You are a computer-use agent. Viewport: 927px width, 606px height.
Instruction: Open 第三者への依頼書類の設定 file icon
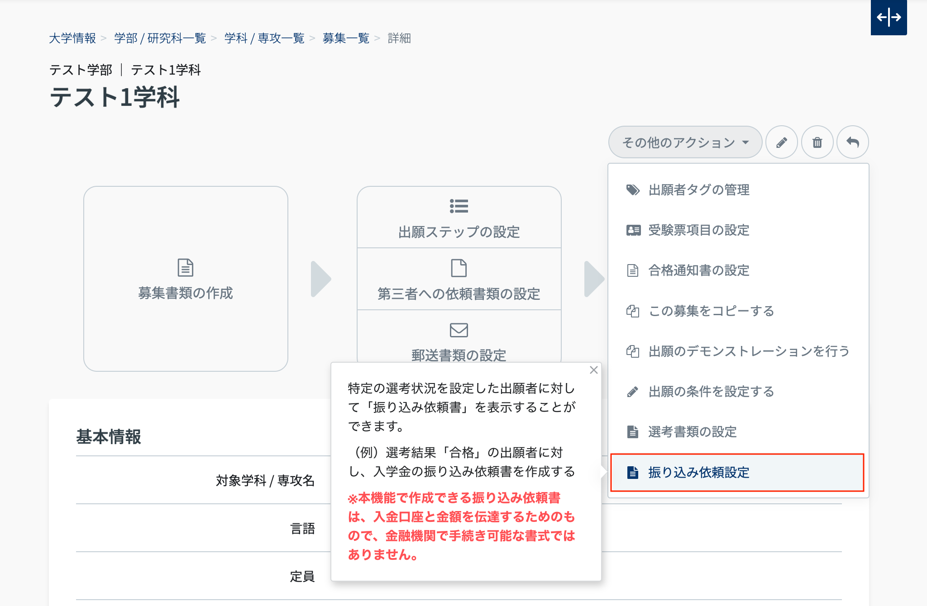click(459, 268)
